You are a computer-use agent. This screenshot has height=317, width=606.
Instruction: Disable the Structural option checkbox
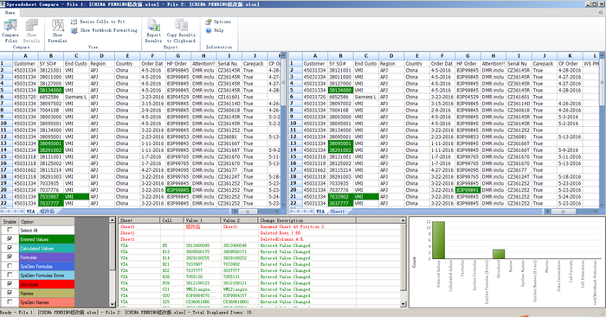tap(10, 284)
